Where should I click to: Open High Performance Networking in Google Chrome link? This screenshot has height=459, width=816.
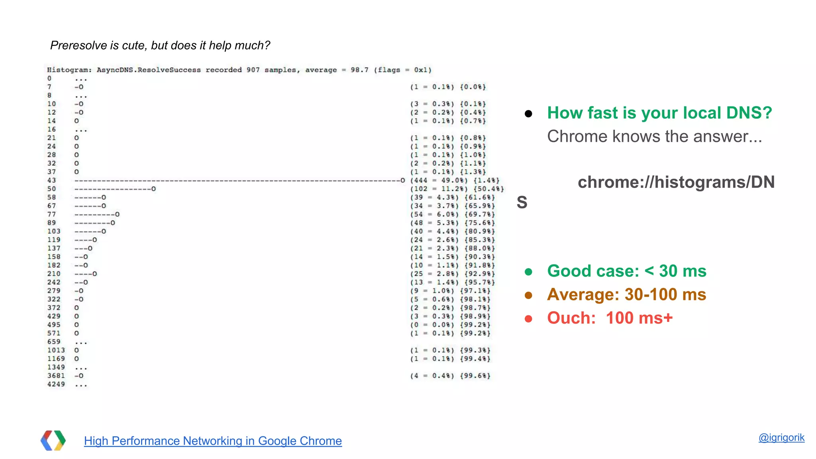click(213, 441)
